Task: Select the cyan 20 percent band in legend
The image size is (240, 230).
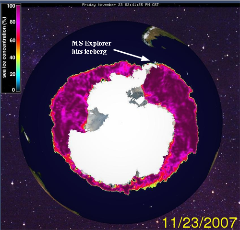Action: pos(18,74)
